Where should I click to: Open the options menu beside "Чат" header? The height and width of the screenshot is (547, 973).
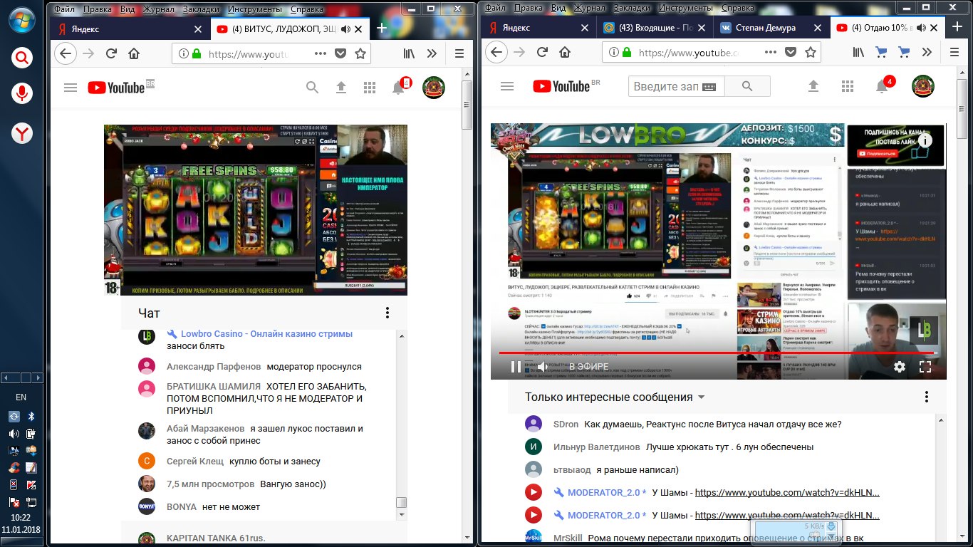pyautogui.click(x=387, y=313)
